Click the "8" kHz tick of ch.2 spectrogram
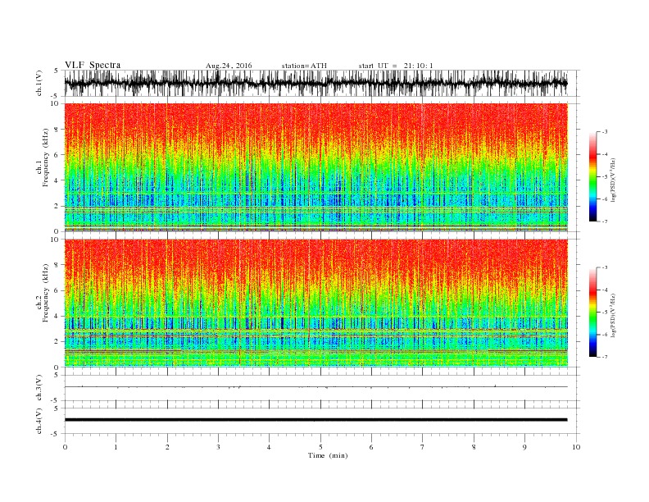 click(x=57, y=265)
